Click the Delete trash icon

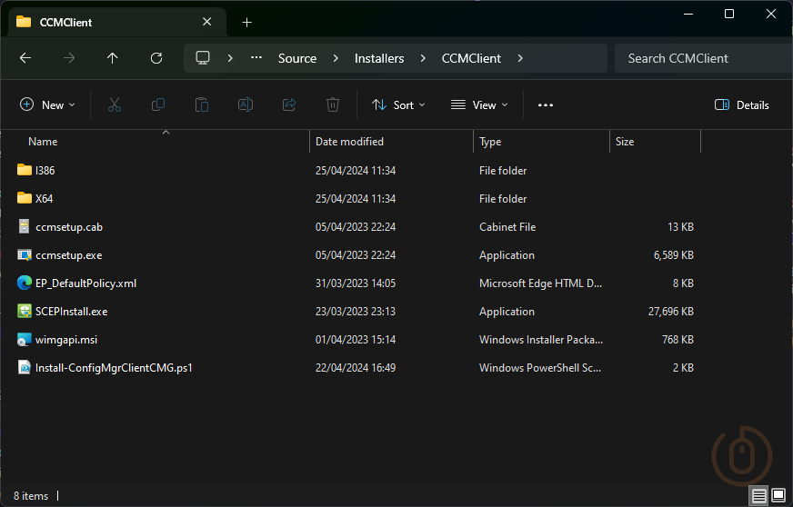coord(333,104)
